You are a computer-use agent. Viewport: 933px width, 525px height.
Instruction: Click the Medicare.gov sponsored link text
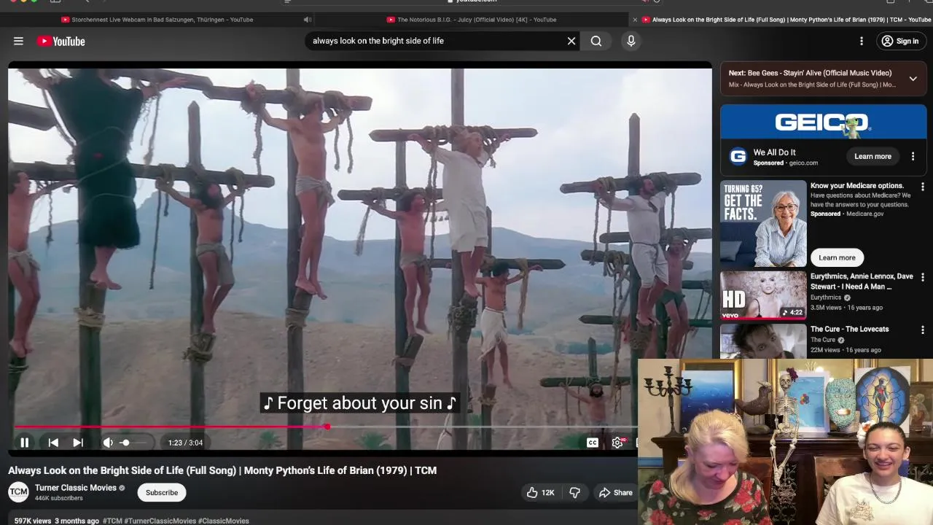tap(864, 214)
